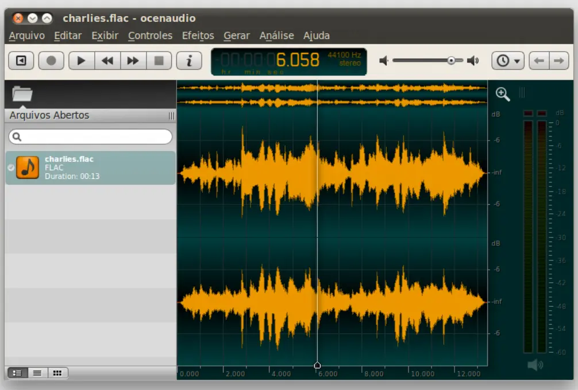Open file information with the i button
Viewport: 578px width, 390px height.
(x=189, y=61)
